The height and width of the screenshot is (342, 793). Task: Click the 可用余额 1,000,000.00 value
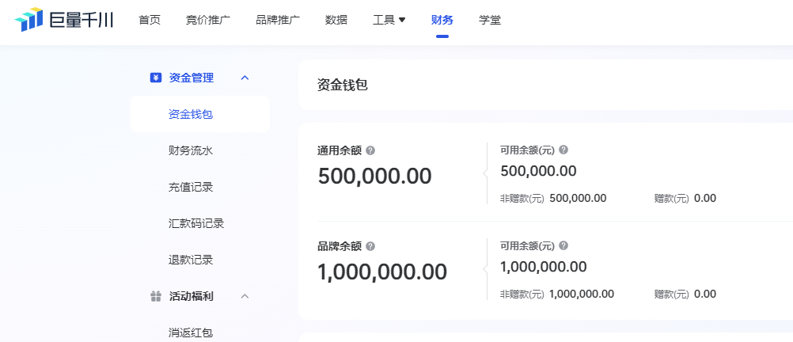[544, 267]
